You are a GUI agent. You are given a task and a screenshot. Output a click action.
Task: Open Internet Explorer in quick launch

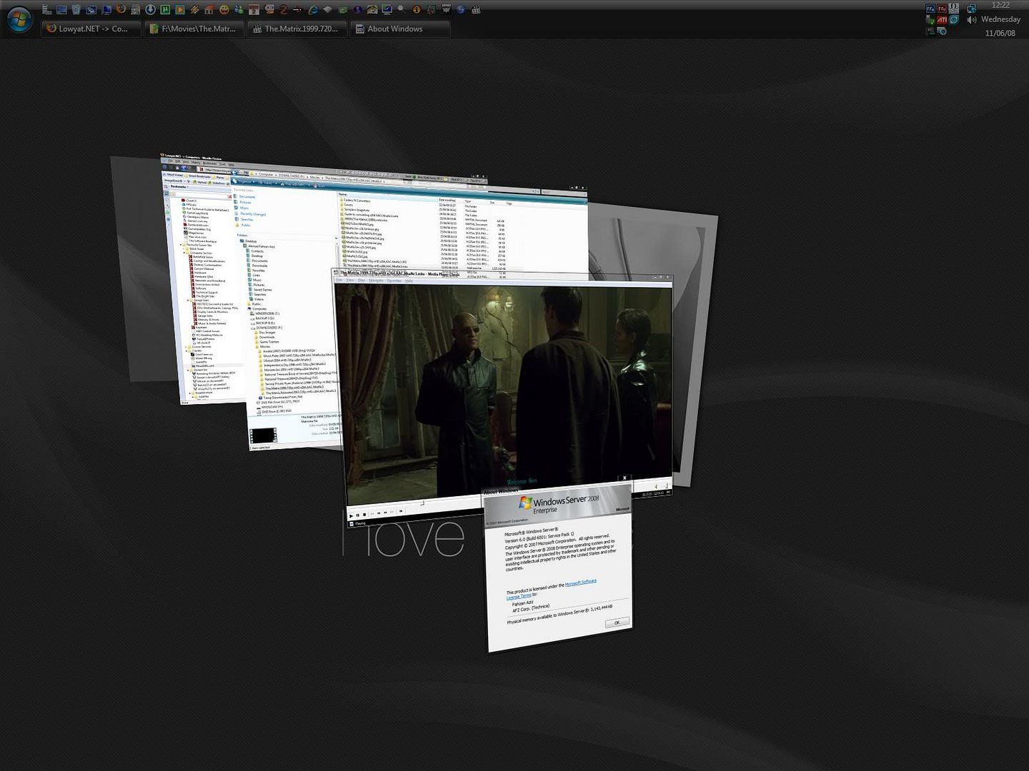313,10
